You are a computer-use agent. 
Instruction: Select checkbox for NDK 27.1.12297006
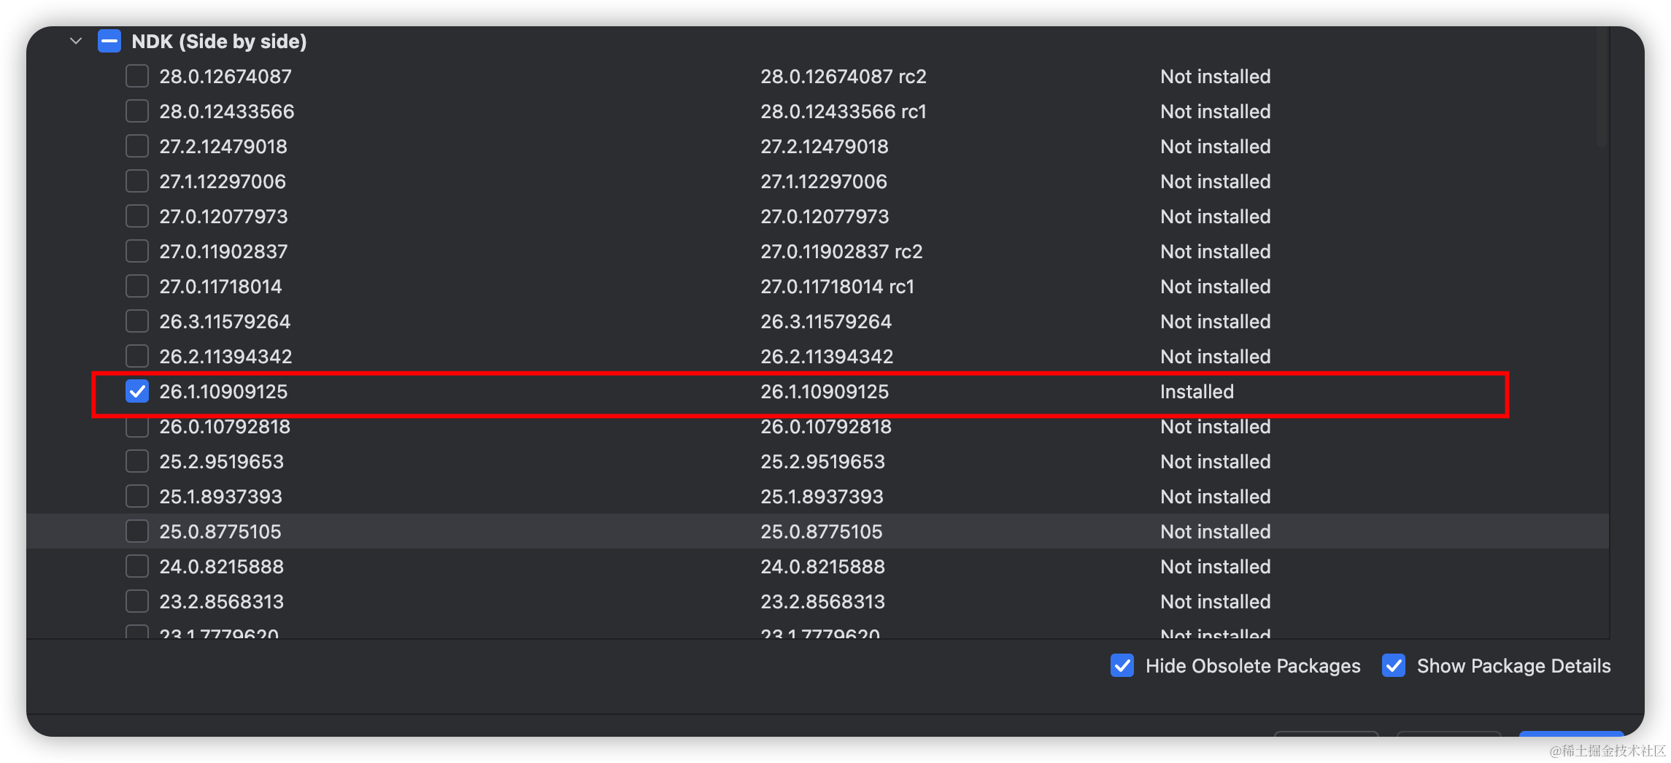137,181
